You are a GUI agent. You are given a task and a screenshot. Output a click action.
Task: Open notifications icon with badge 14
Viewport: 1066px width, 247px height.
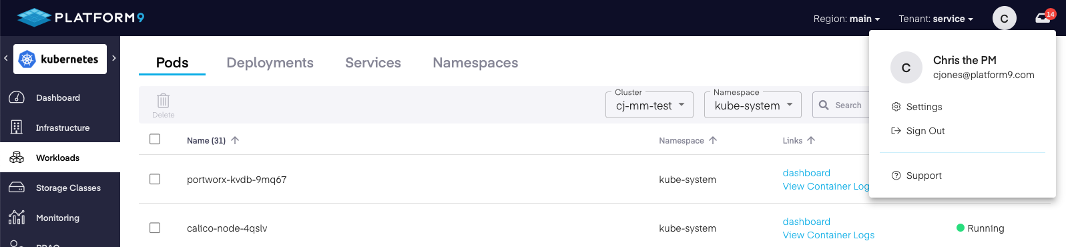(1043, 17)
